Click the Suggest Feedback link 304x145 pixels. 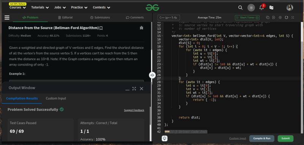(134, 110)
